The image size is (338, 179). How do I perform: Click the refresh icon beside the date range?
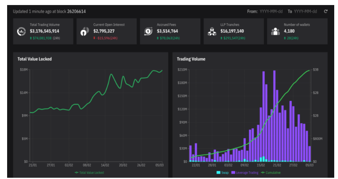[x=326, y=11]
